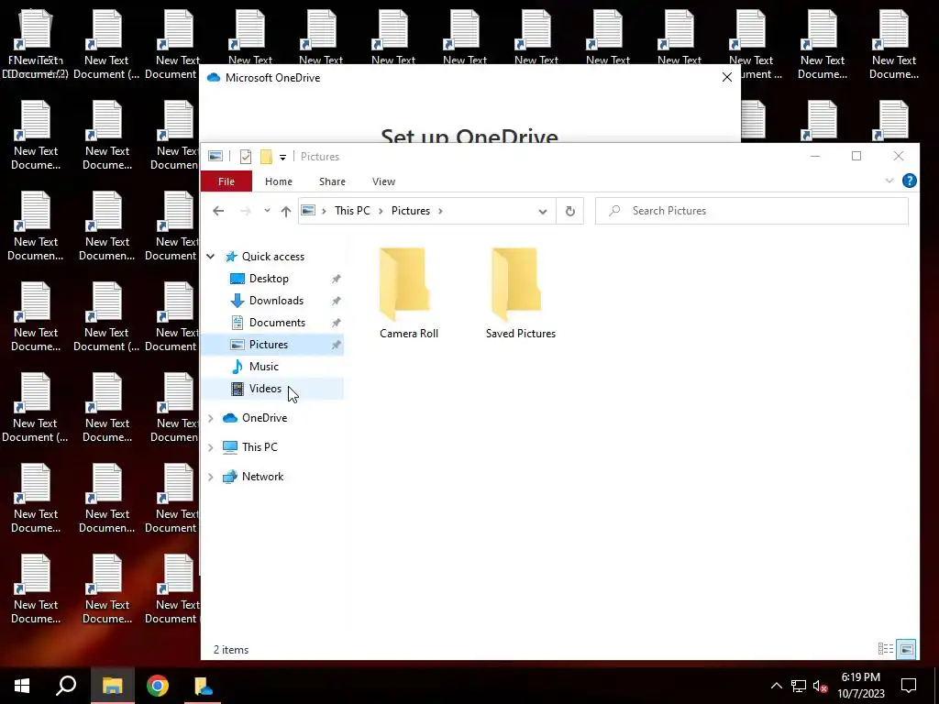Viewport: 939px width, 704px height.
Task: Expand the ribbon with the chevron
Action: pyautogui.click(x=889, y=181)
